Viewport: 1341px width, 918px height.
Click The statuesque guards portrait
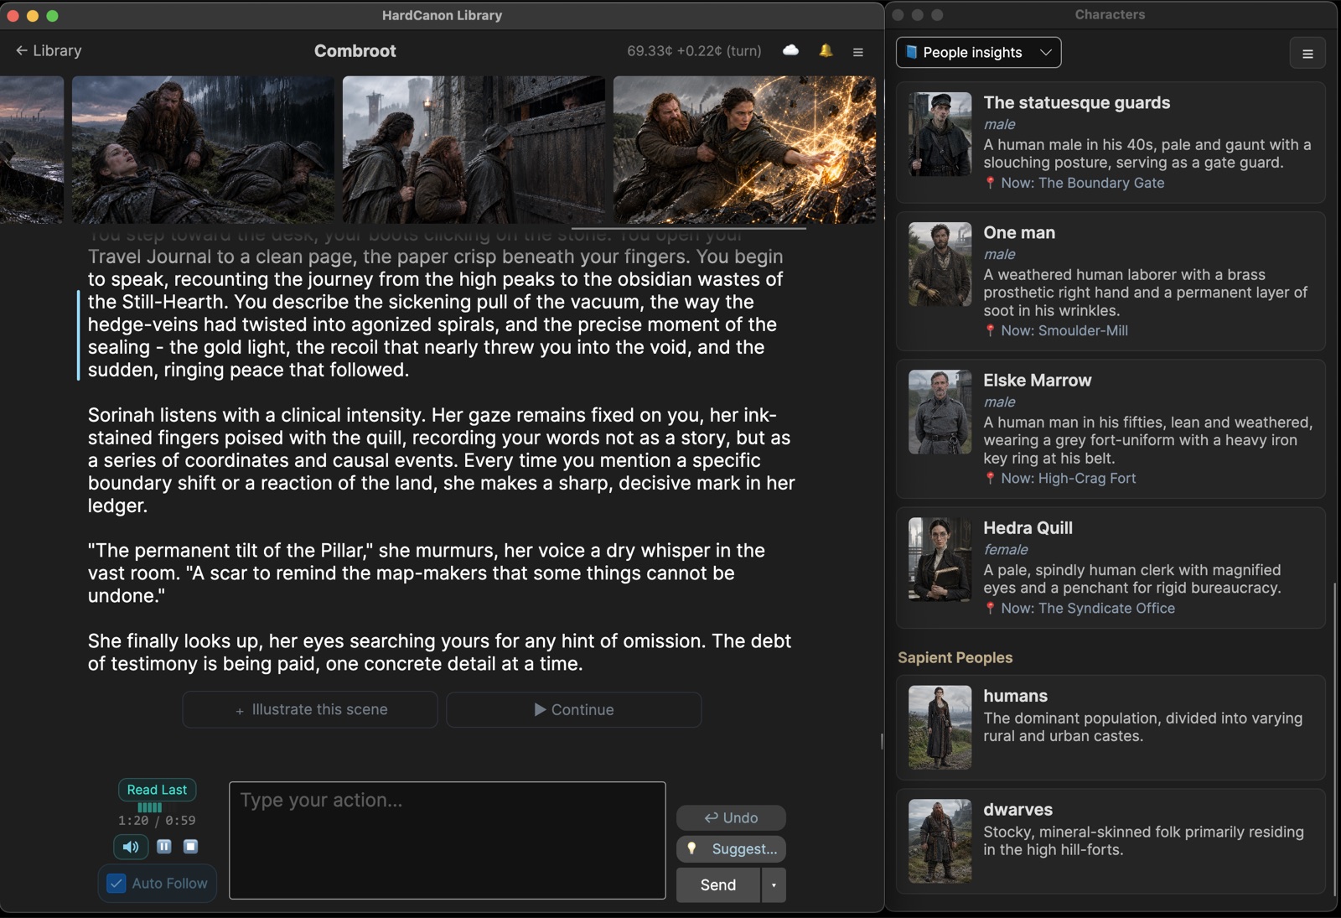pos(940,134)
